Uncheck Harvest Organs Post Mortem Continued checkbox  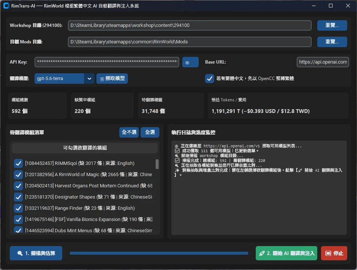click(18, 186)
